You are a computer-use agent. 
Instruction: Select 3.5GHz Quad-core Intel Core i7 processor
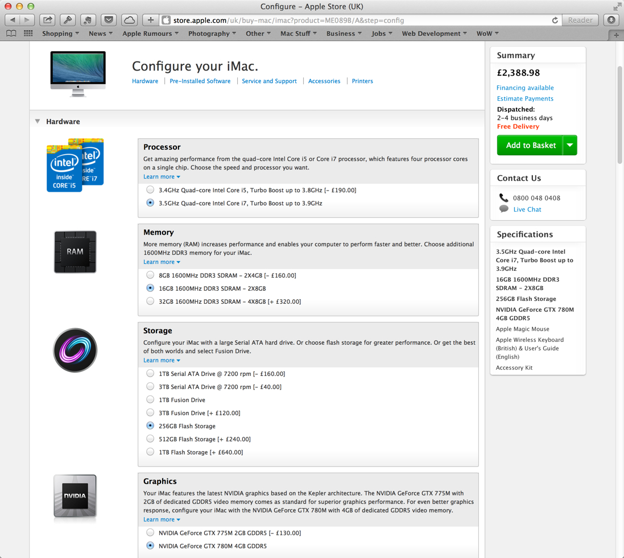(x=150, y=203)
